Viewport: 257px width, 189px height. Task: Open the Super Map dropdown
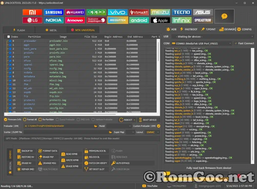130,132
